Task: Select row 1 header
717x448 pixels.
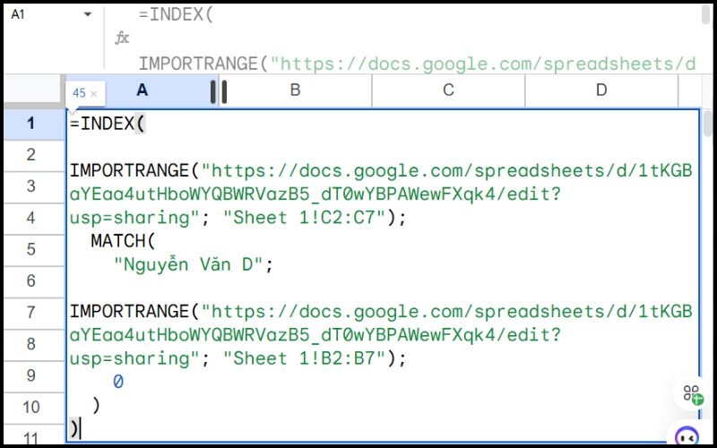Action: (x=30, y=124)
